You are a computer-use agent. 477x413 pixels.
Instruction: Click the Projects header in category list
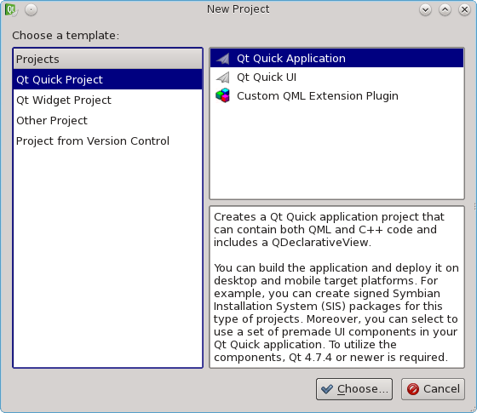[107, 59]
